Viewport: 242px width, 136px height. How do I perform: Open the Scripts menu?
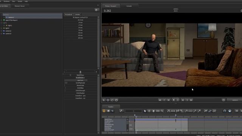pos(20,1)
